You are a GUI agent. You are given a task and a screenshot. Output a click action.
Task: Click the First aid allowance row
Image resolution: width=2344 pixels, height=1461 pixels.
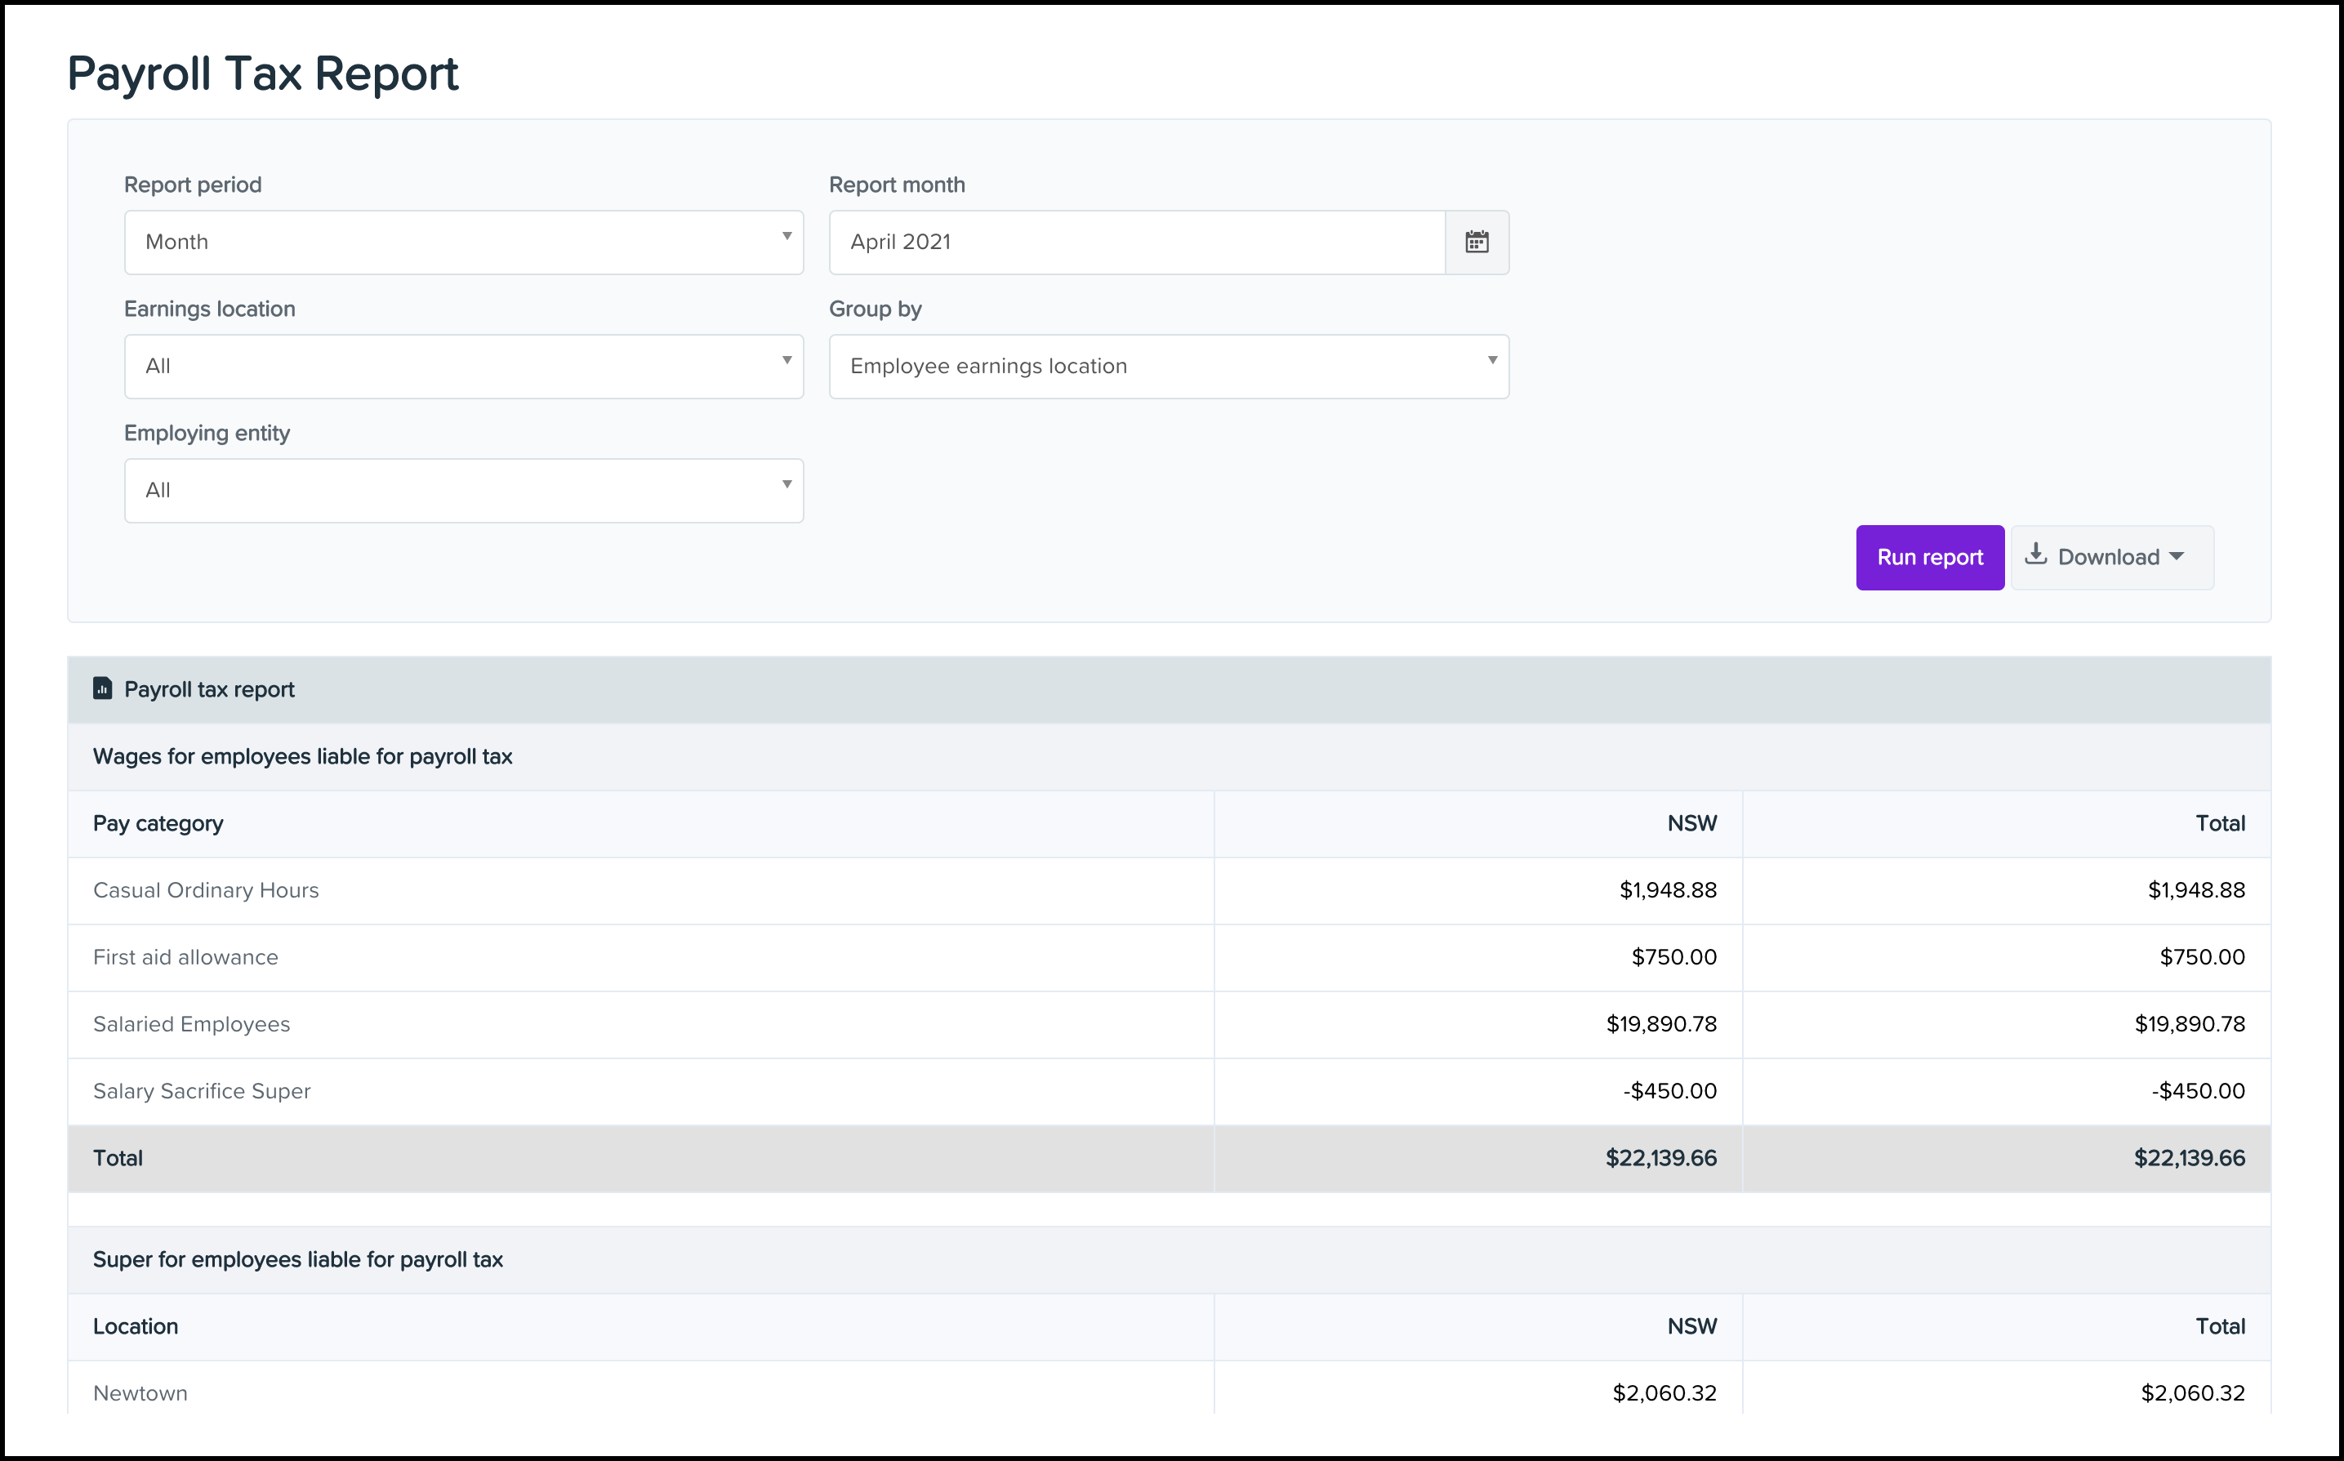pyautogui.click(x=185, y=958)
